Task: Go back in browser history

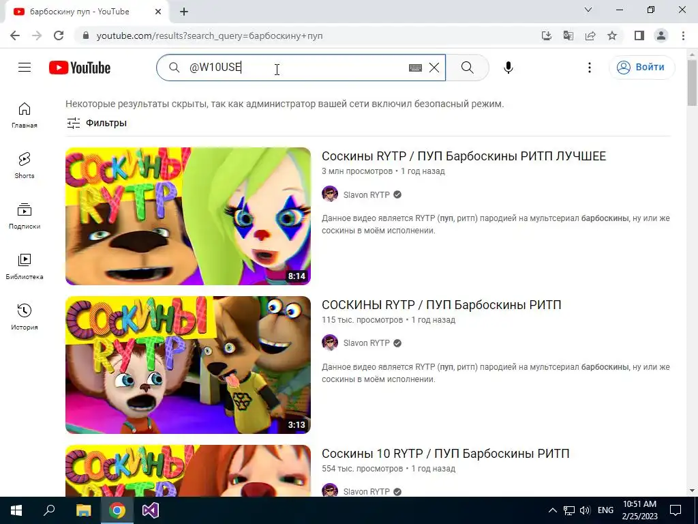Action: tap(15, 35)
